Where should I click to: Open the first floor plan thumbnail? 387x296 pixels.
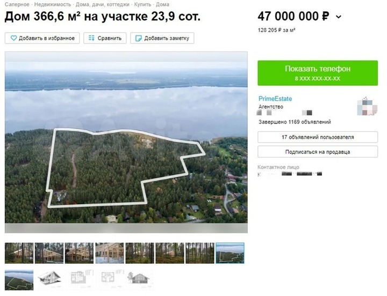tap(79, 280)
